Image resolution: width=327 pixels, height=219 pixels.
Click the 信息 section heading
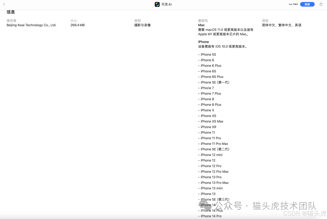click(x=11, y=12)
